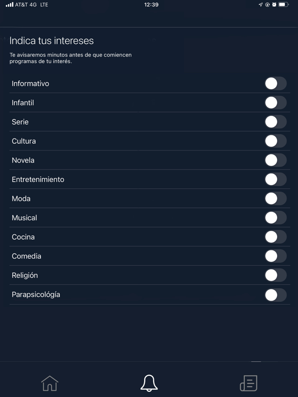Switch on the Moda interest
Screen dimensions: 298x397
pos(276,198)
